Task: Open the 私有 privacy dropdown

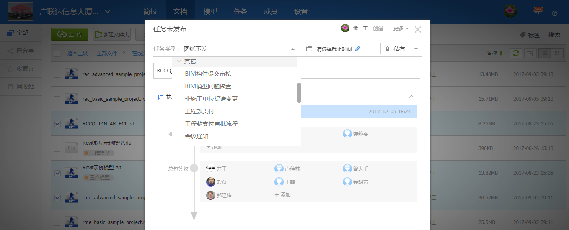Action: pyautogui.click(x=401, y=49)
